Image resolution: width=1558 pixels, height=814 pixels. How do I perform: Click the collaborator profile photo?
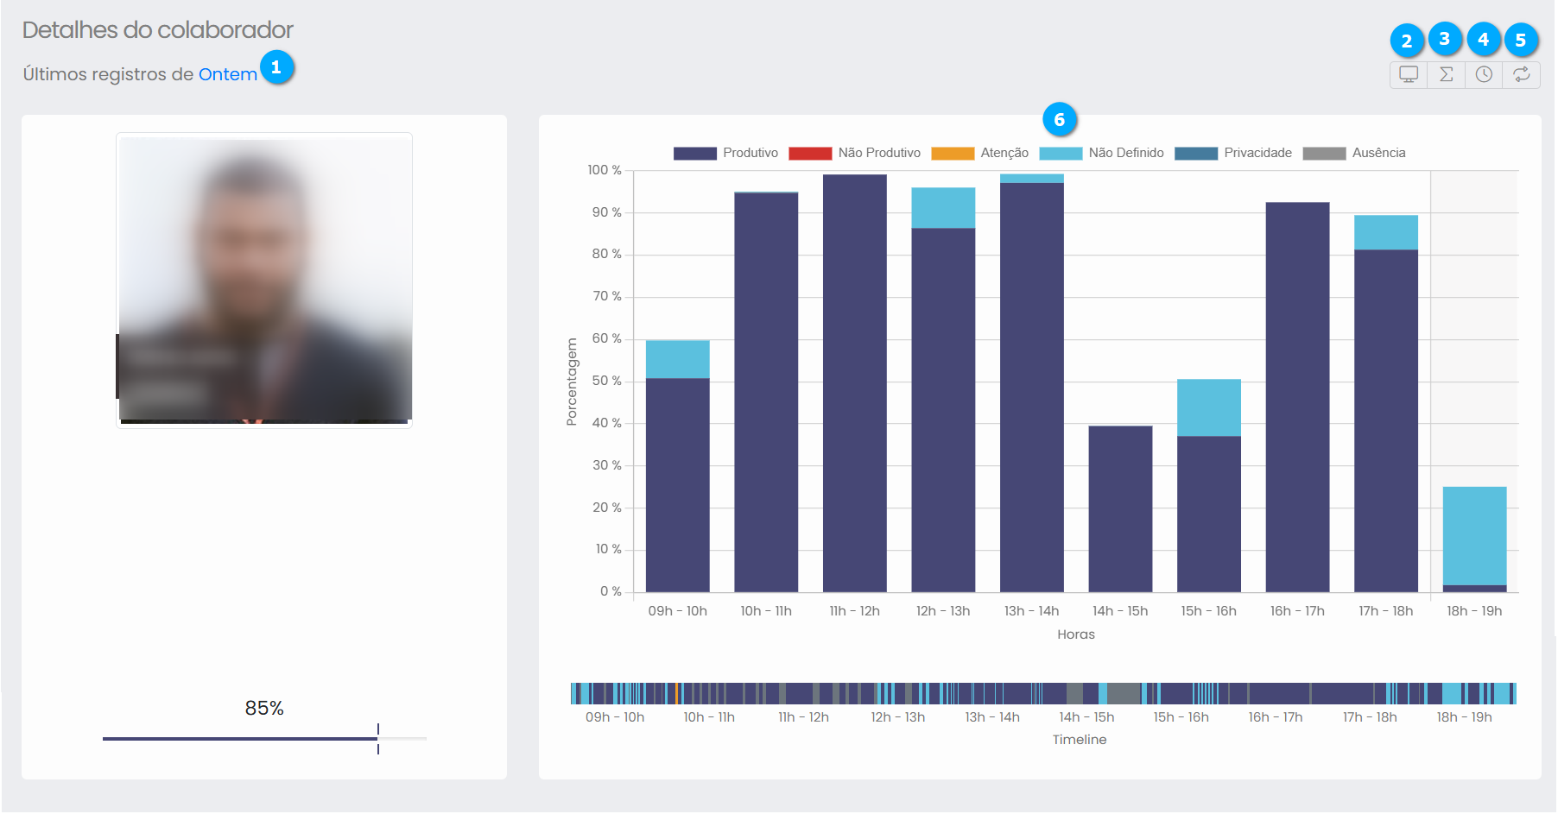(264, 280)
